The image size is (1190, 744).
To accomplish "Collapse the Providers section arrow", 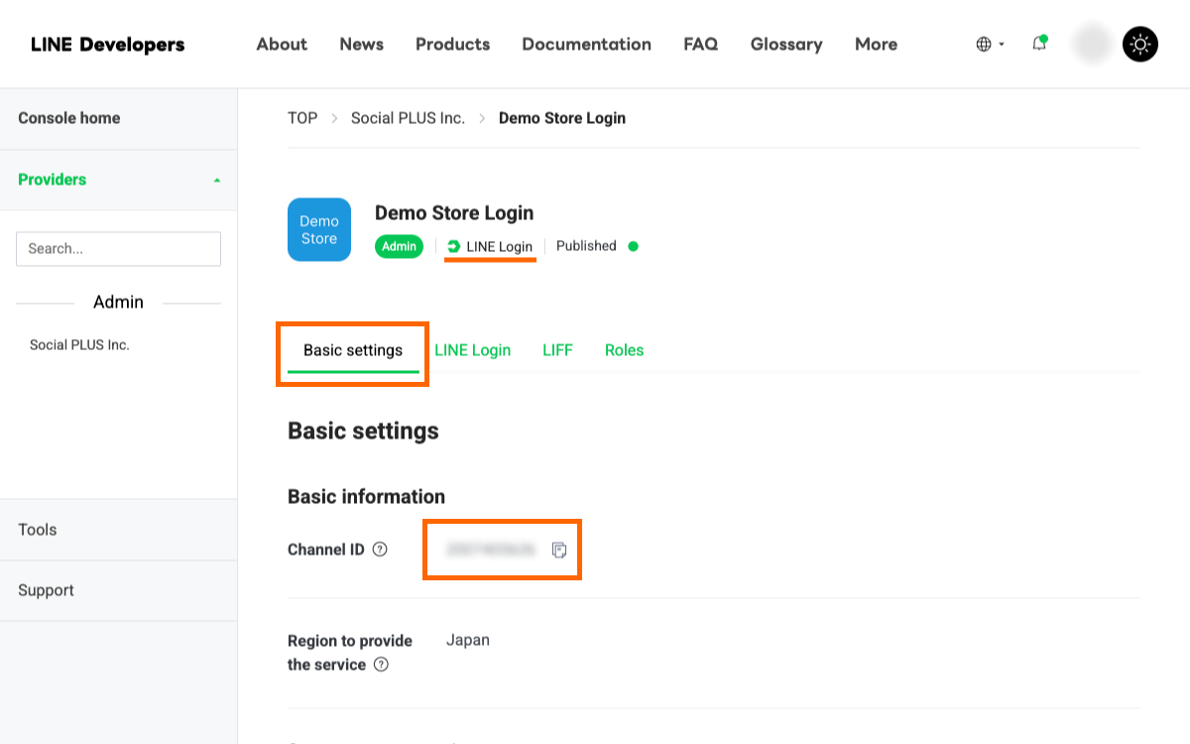I will (217, 181).
